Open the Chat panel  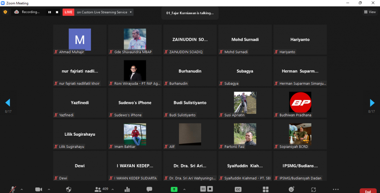149,189
